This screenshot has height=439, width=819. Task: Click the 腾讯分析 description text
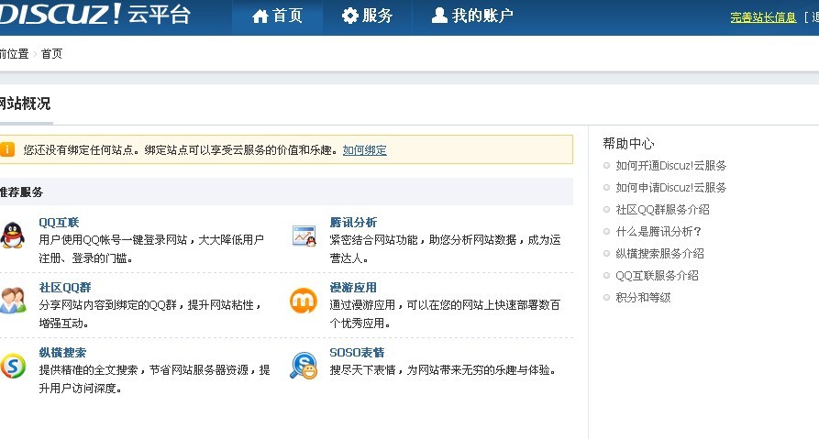[x=445, y=249]
